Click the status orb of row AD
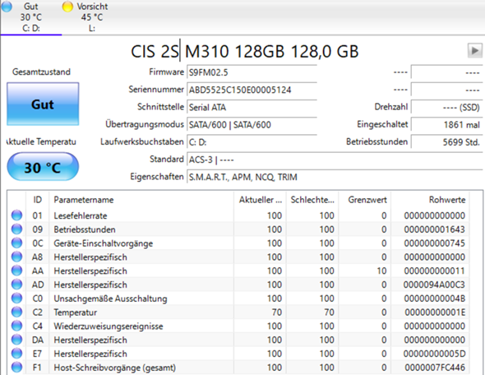The image size is (485, 375). pyautogui.click(x=16, y=285)
